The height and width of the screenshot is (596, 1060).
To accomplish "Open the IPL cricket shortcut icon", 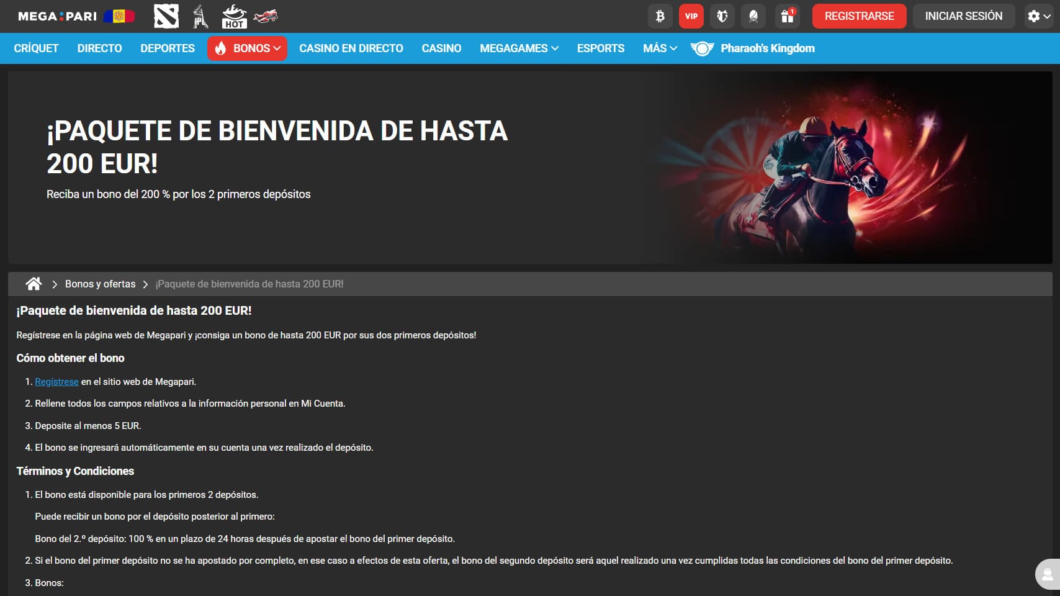I will pos(200,16).
